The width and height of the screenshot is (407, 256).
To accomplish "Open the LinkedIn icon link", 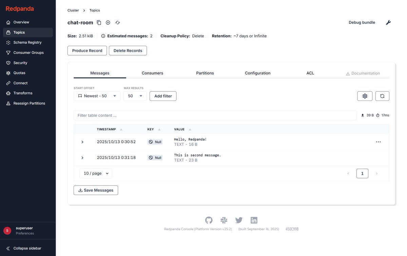I will [254, 220].
